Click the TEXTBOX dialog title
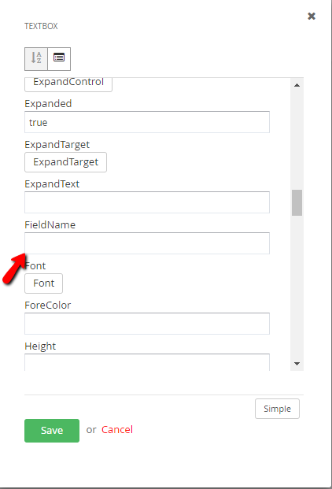 pos(41,26)
